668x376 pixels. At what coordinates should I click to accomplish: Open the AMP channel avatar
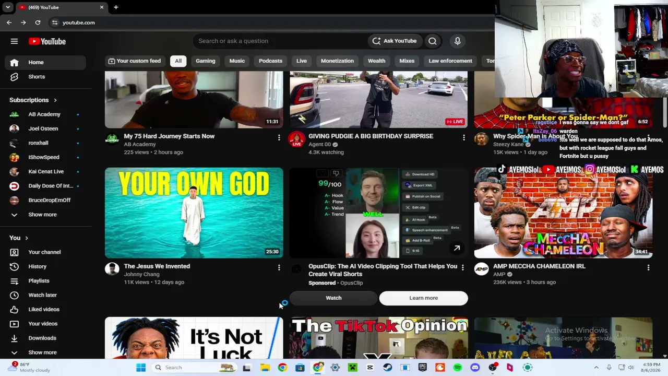pyautogui.click(x=481, y=269)
